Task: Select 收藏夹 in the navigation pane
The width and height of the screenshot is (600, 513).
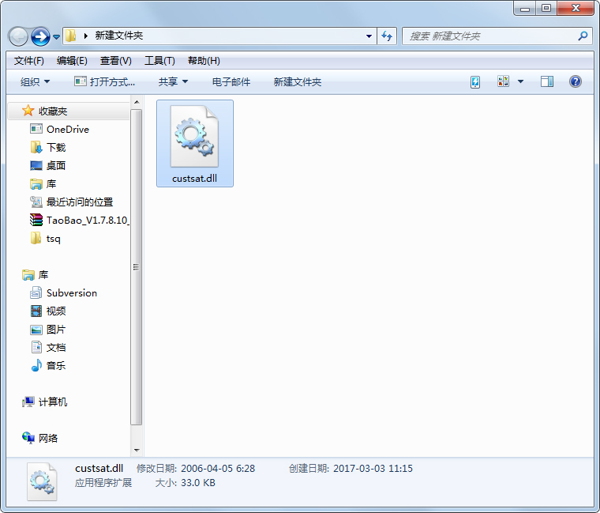Action: (x=69, y=111)
